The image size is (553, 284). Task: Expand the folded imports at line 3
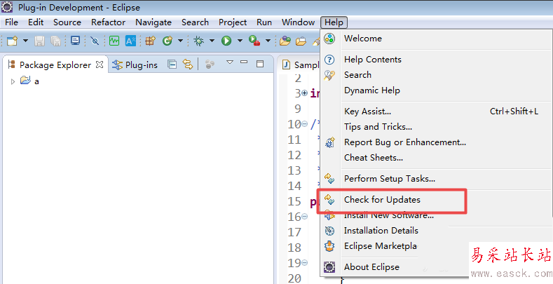(304, 93)
